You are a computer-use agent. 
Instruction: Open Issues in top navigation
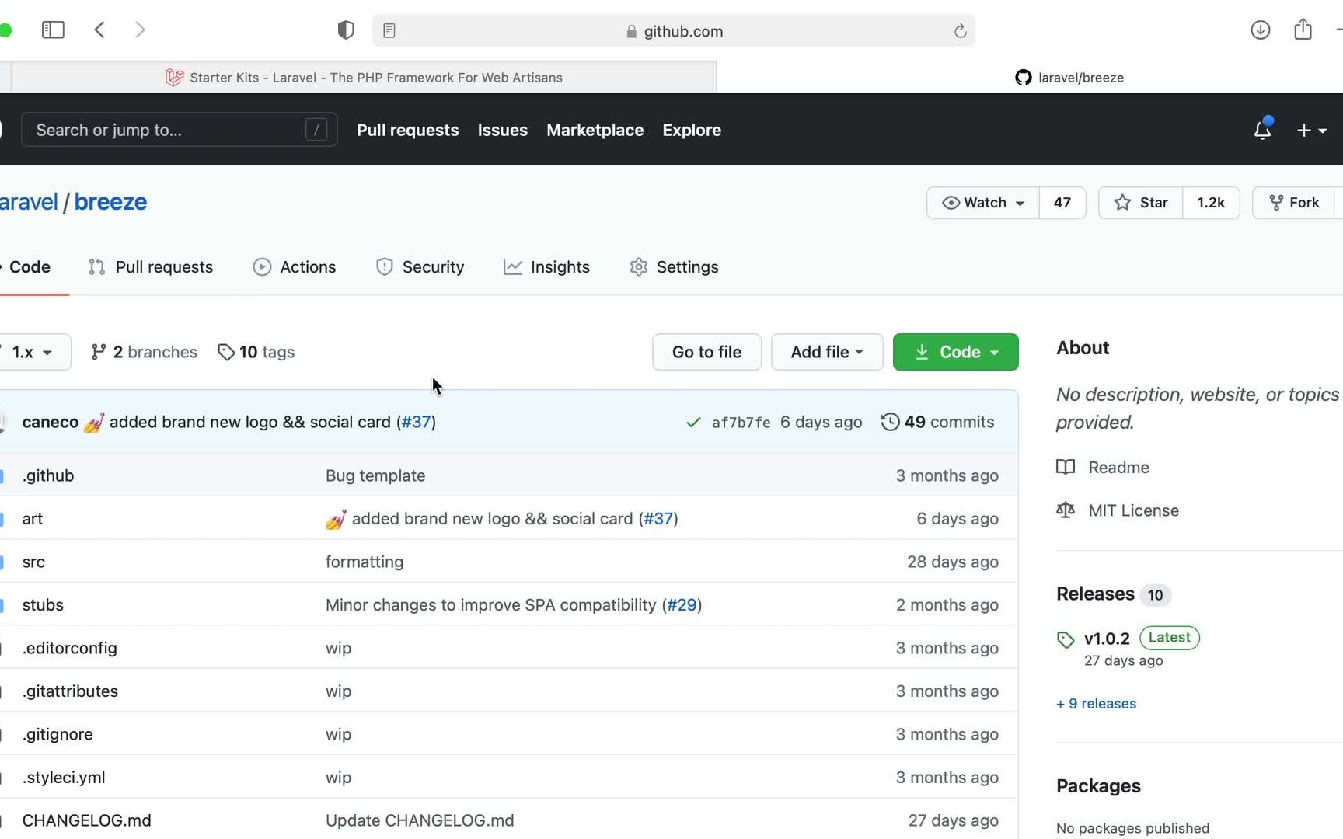point(502,130)
